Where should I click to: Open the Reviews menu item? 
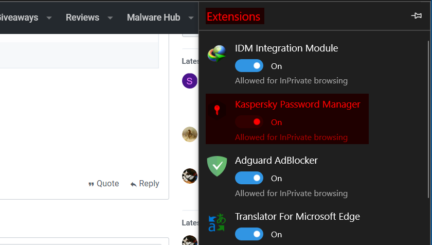point(82,17)
